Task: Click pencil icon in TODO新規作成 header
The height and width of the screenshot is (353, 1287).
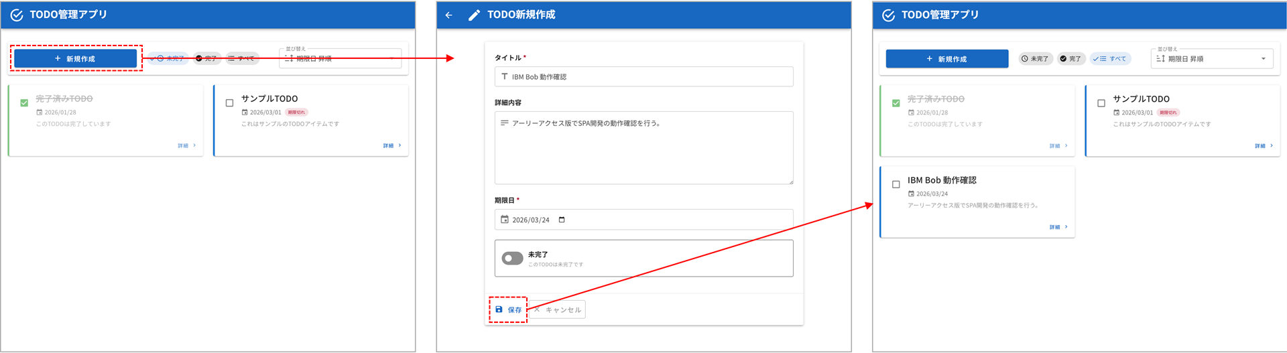Action: tap(474, 15)
